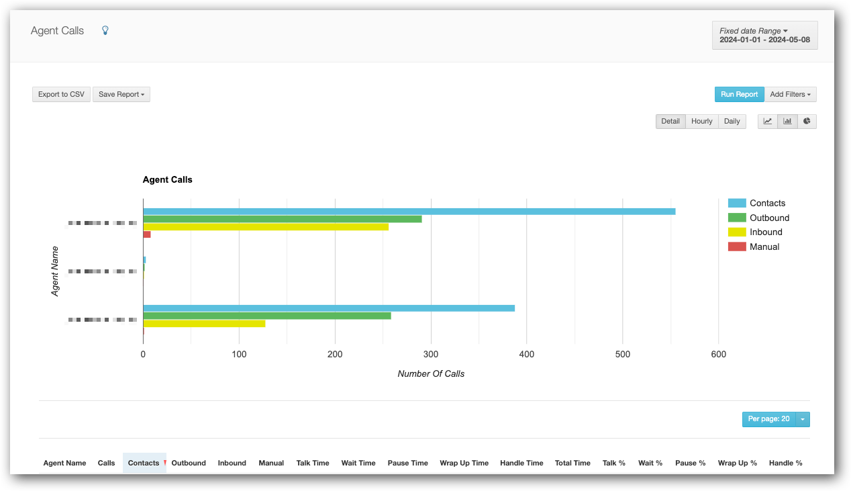Click the bottom agent's blue Contacts bar

point(329,308)
